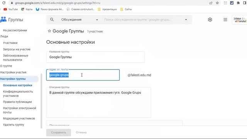Open the YouTube bookmark

point(10,9)
